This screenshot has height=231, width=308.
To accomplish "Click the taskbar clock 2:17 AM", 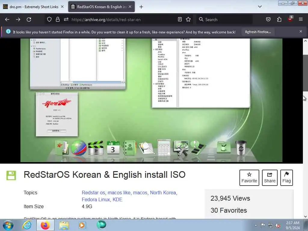I will [x=293, y=225].
